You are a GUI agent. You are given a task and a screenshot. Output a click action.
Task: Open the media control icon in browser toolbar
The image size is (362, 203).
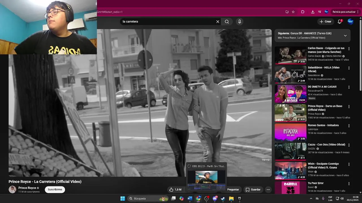tap(320, 12)
